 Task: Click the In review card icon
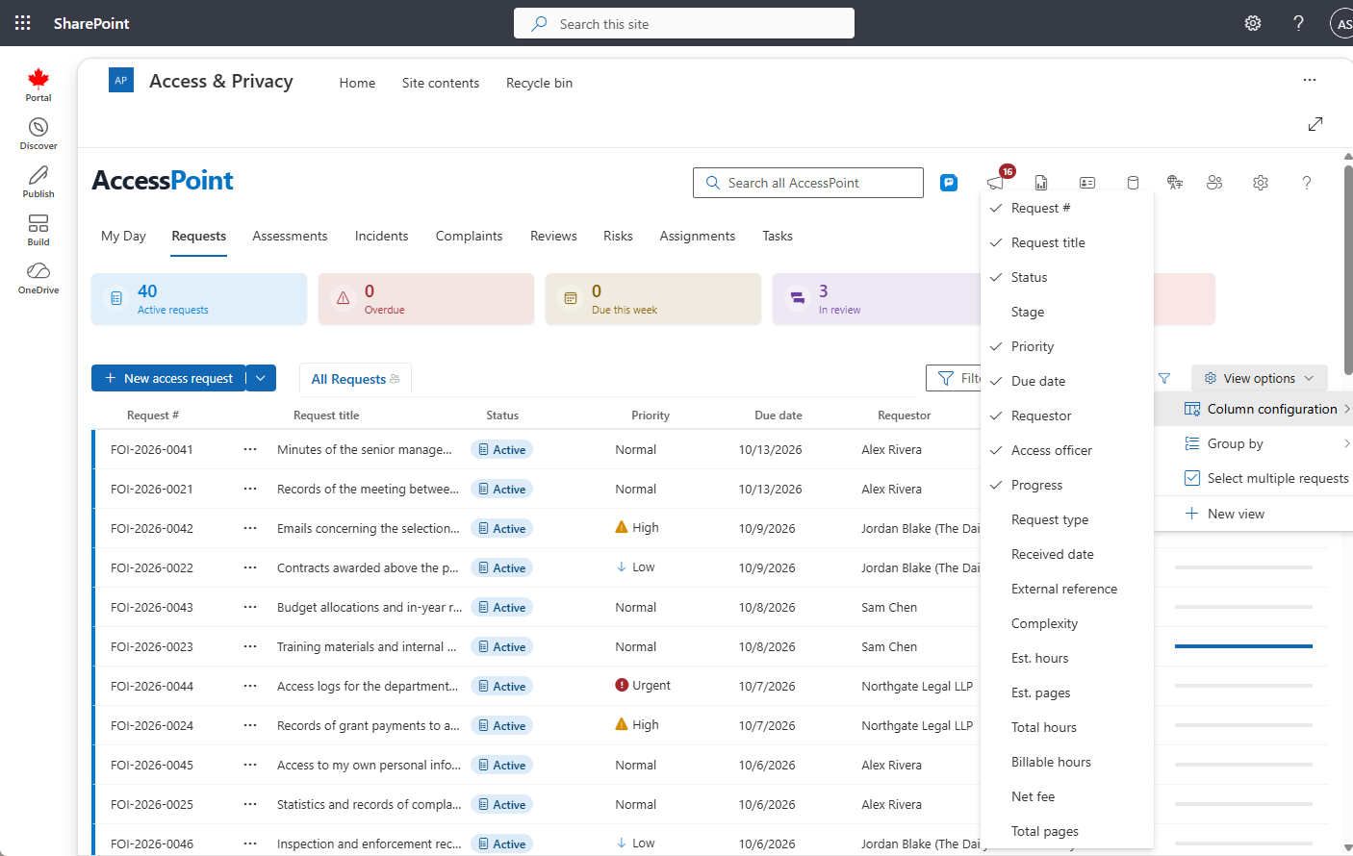(x=798, y=299)
